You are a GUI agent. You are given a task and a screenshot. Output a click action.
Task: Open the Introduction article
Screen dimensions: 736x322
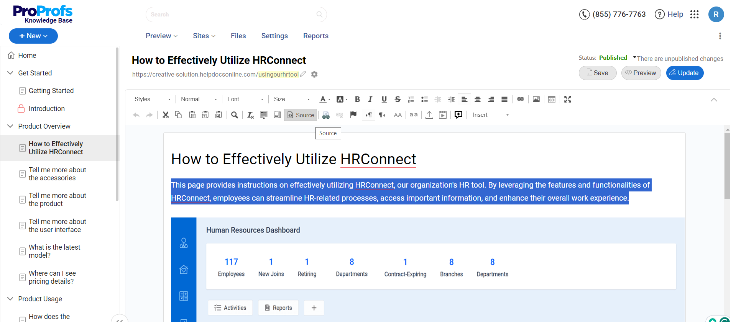pyautogui.click(x=47, y=109)
